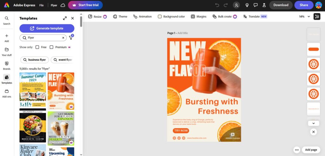This screenshot has height=156, width=325.
Task: Select the second orange slice layer
Action: (x=313, y=79)
